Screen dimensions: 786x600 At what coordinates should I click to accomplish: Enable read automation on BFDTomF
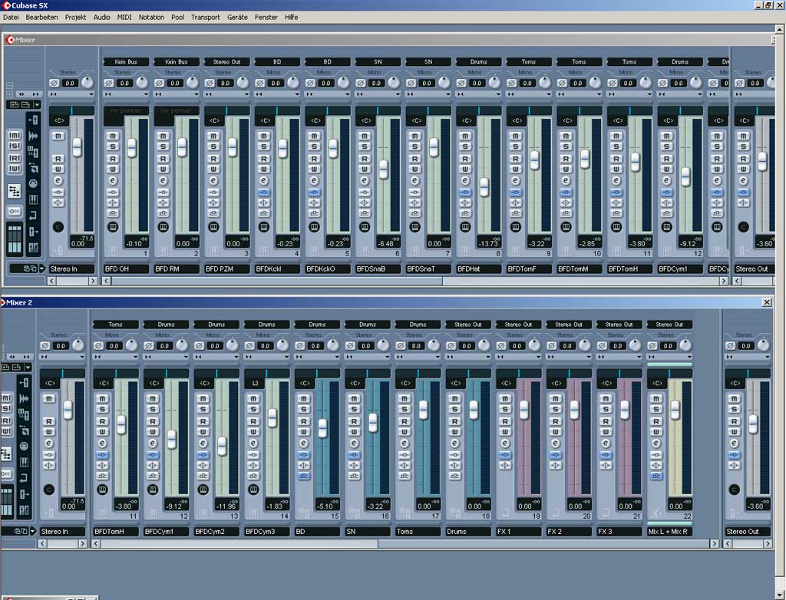tap(515, 159)
